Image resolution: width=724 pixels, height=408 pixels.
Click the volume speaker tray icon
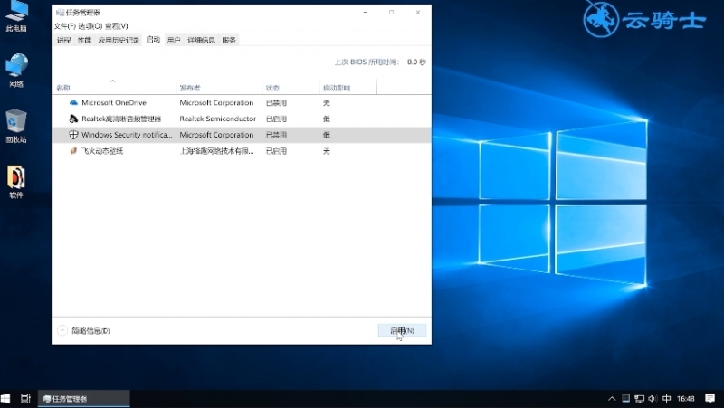point(653,398)
